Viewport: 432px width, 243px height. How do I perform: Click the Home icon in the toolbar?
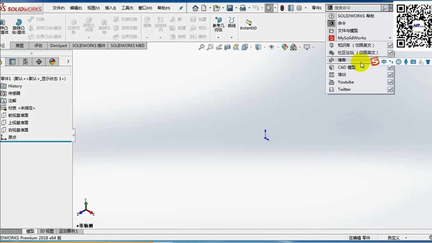tap(195, 8)
